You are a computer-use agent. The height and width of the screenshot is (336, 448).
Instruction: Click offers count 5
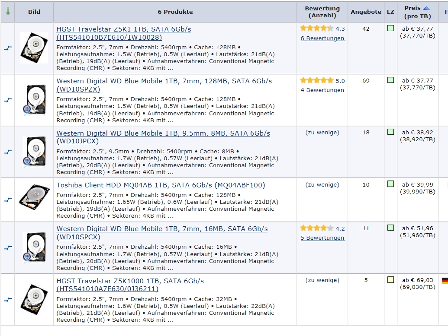tap(366, 280)
